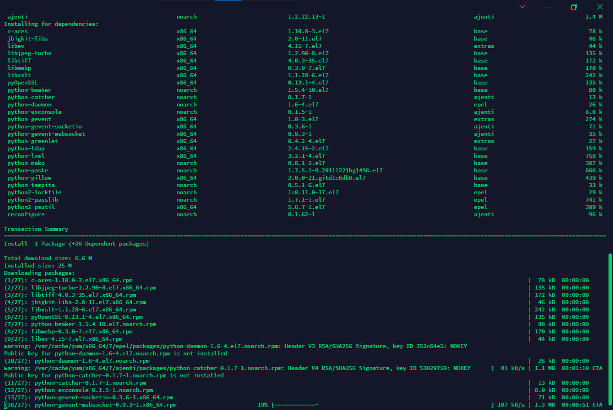This screenshot has height=410, width=613.
Task: Select the "Total download size: 6.6 M" line
Action: 48,259
